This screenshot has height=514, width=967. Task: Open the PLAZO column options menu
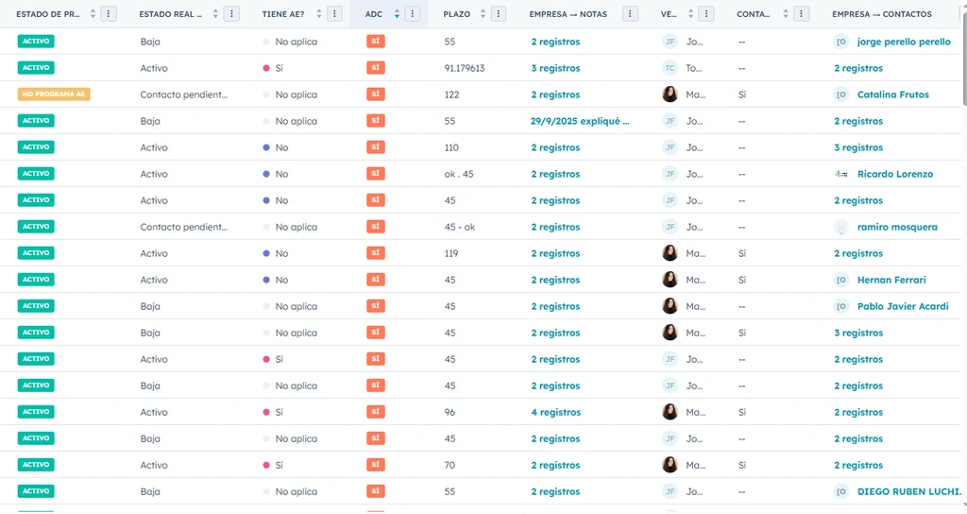499,14
